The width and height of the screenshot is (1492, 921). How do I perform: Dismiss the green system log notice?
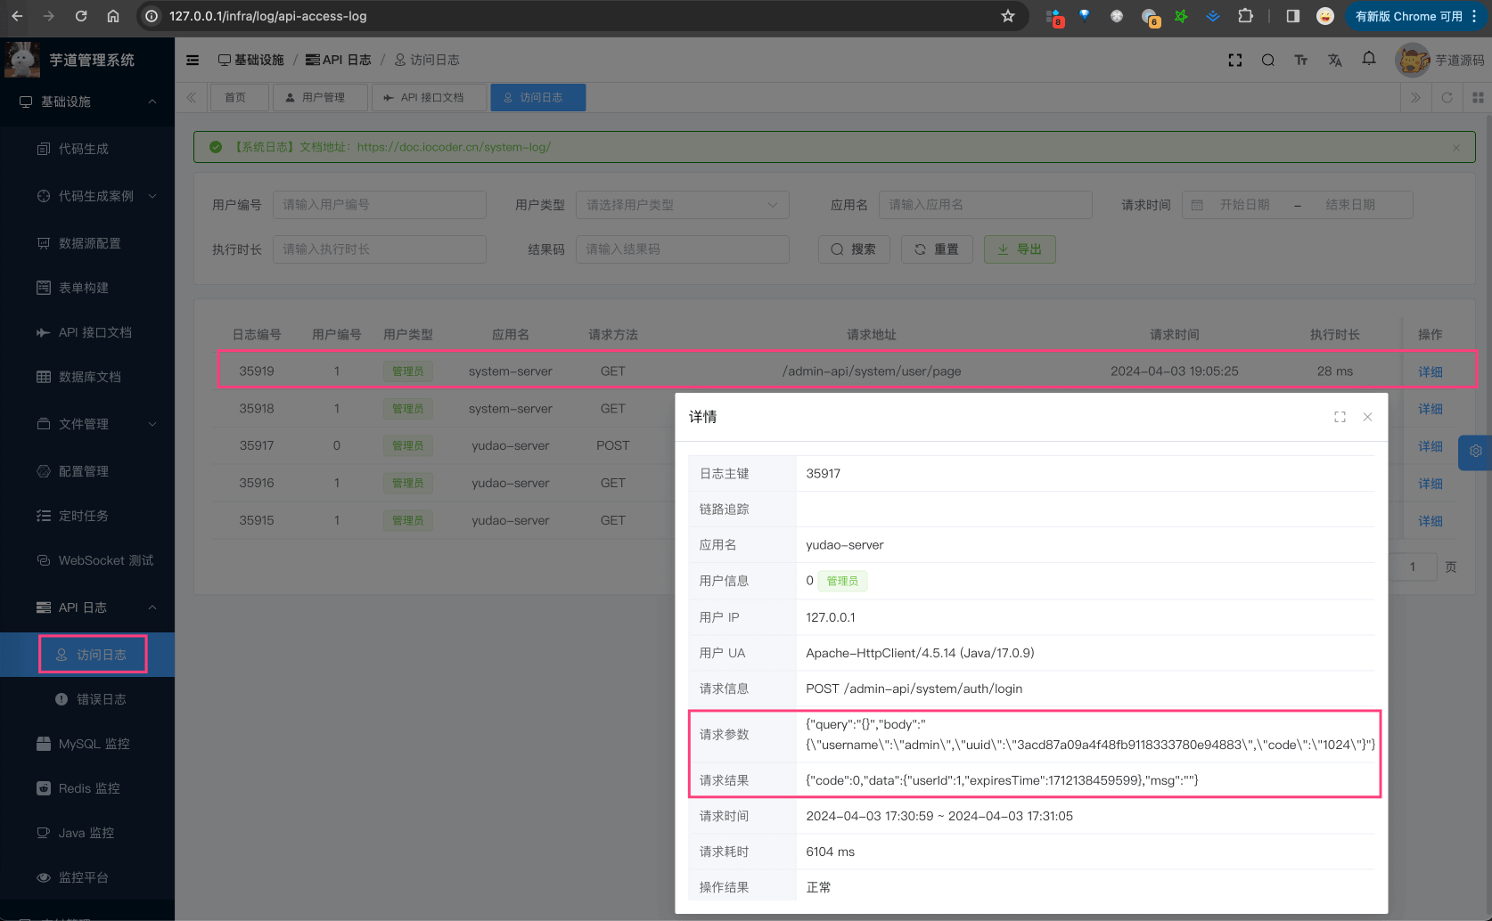coord(1456,147)
